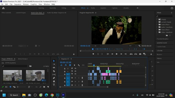The image size is (175, 98).
Task: Open the History panel
Action: point(159,58)
